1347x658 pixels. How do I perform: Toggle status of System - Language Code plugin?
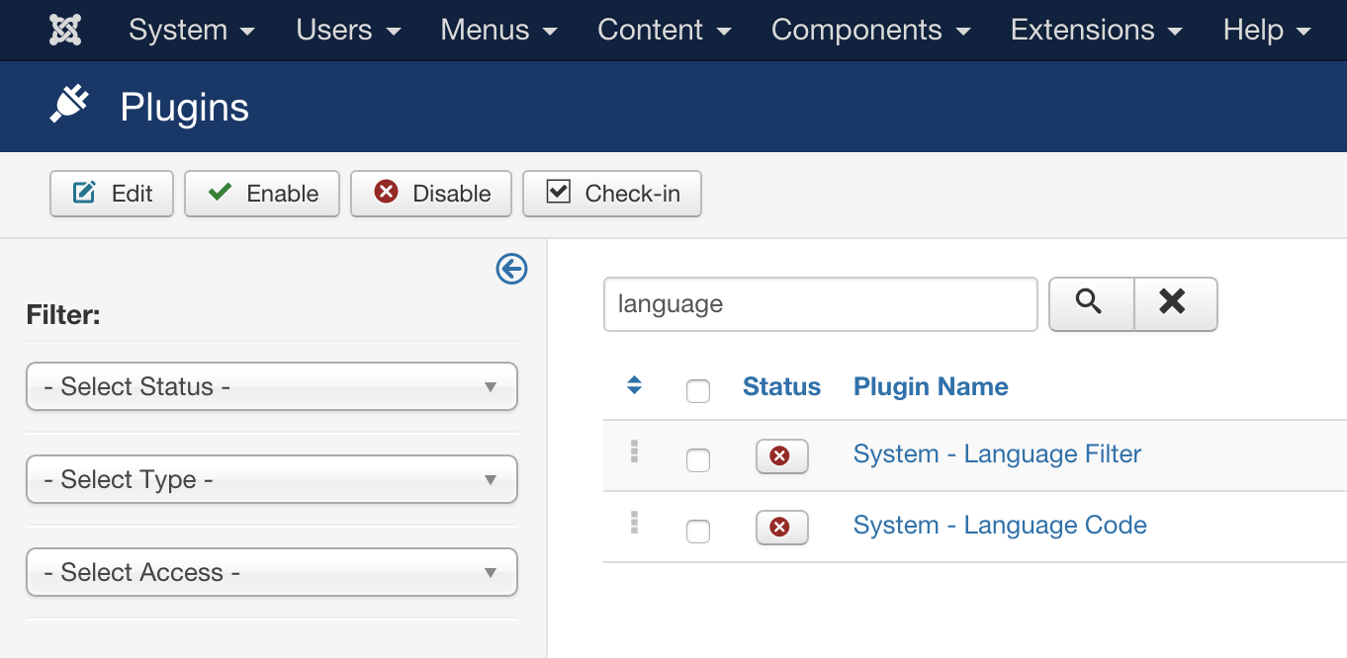[x=781, y=528]
